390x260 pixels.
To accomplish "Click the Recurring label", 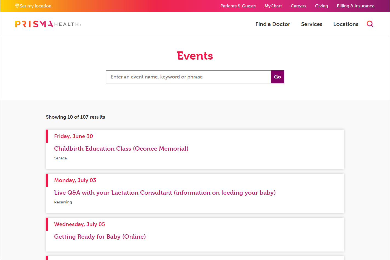I will coord(63,202).
